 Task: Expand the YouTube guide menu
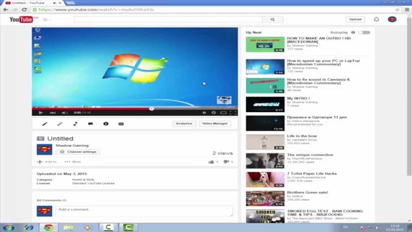pos(47,20)
